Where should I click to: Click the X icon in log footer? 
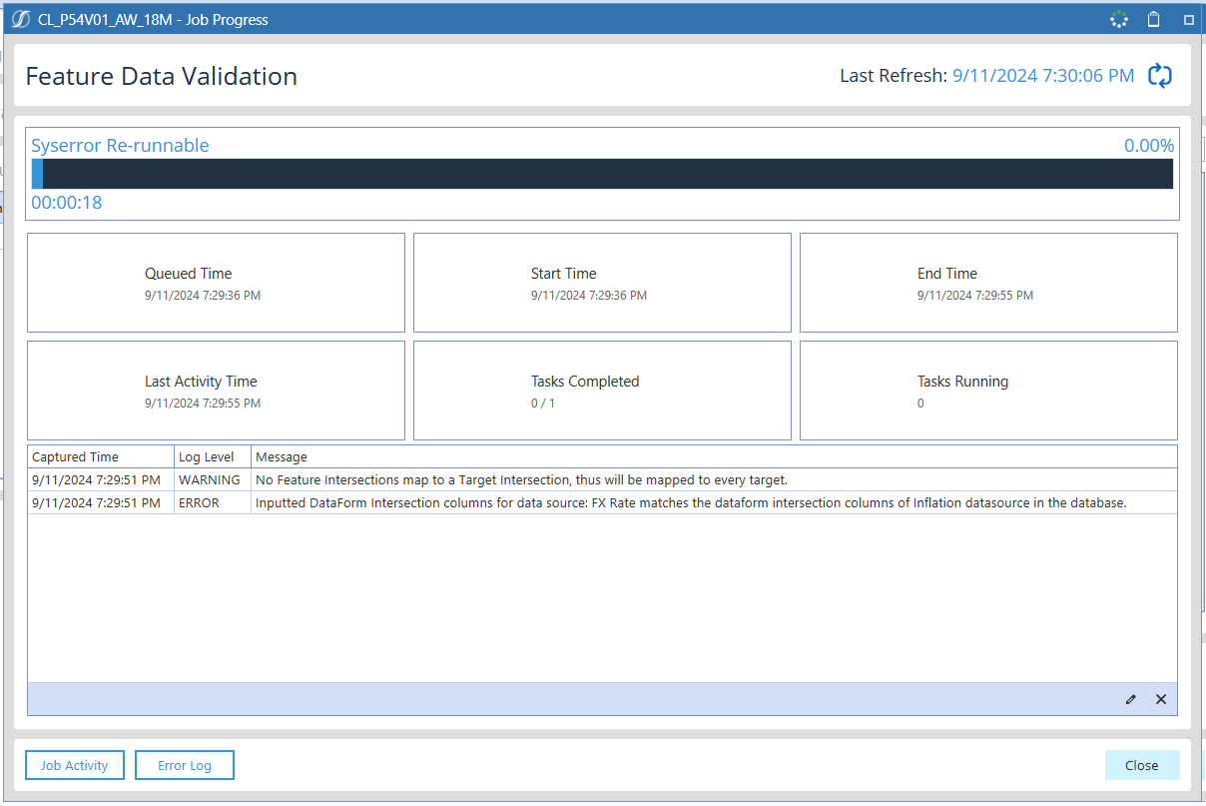coord(1160,699)
